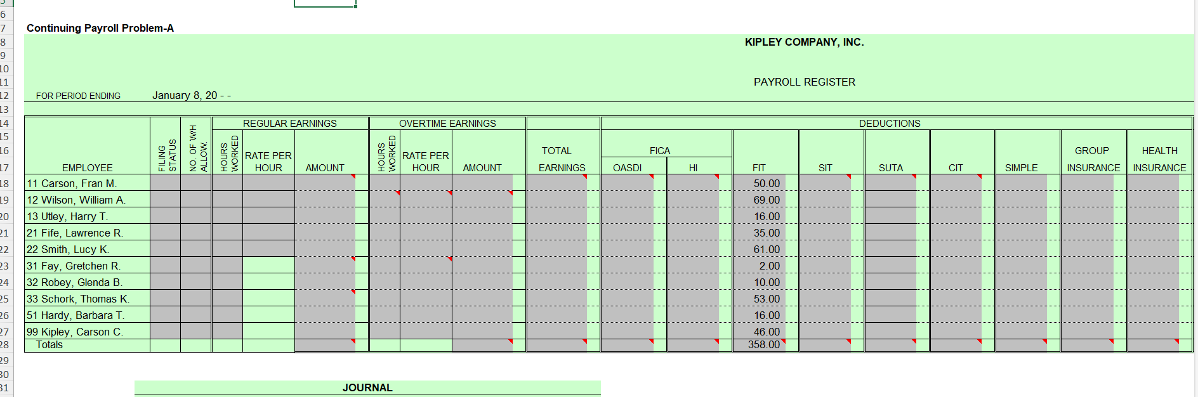Click the EMPLOYEE column header
Viewport: 1198px width, 397px height.
[88, 167]
